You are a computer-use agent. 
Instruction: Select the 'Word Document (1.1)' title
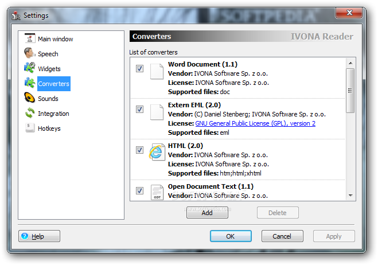coord(202,64)
